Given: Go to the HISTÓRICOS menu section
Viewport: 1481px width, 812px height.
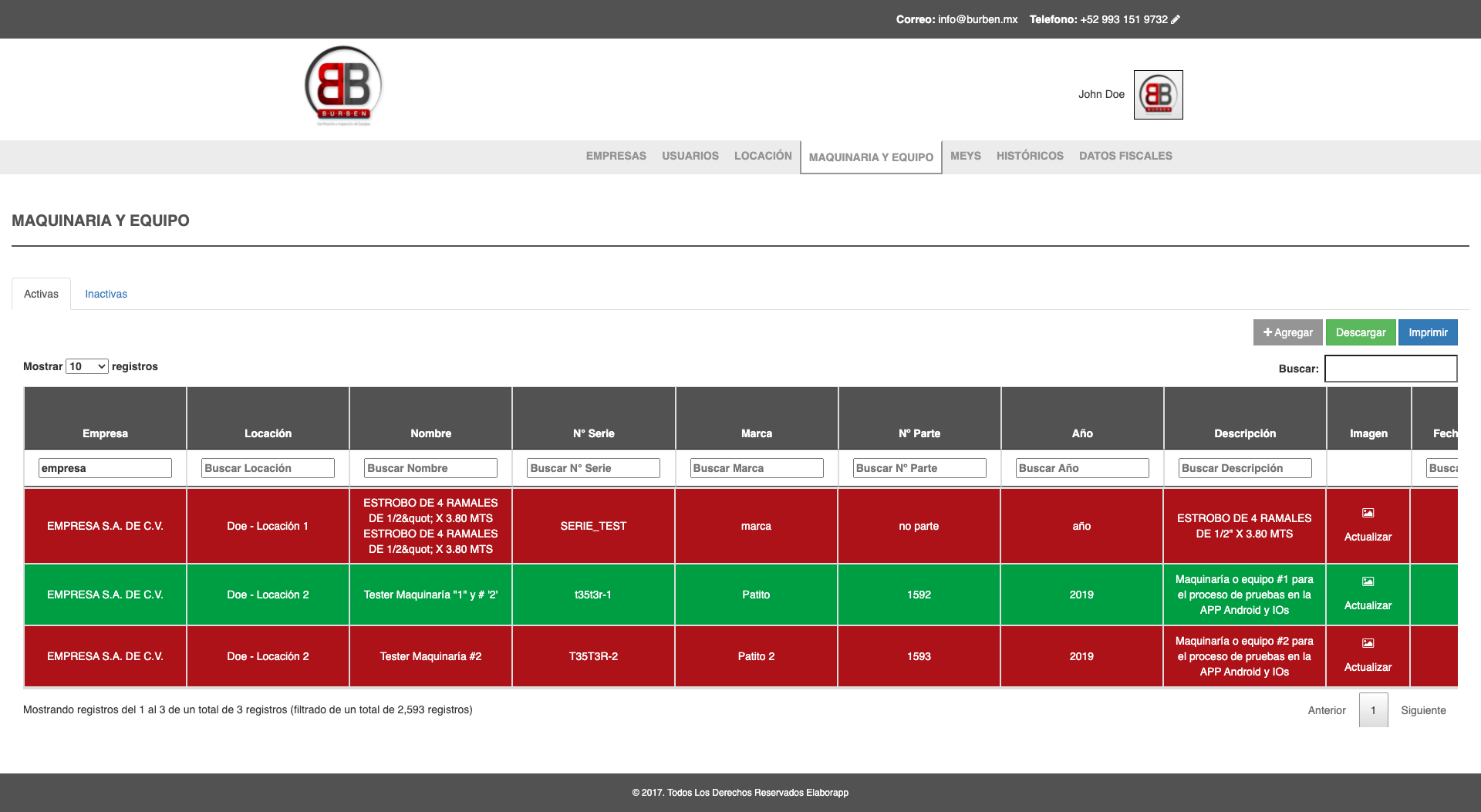Looking at the screenshot, I should click(x=1029, y=156).
